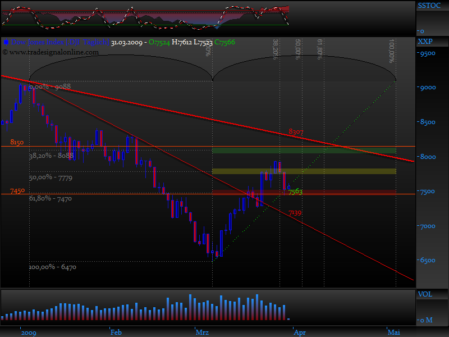Click the open value O:7524
Image resolution: width=449 pixels, height=337 pixels.
tap(159, 43)
